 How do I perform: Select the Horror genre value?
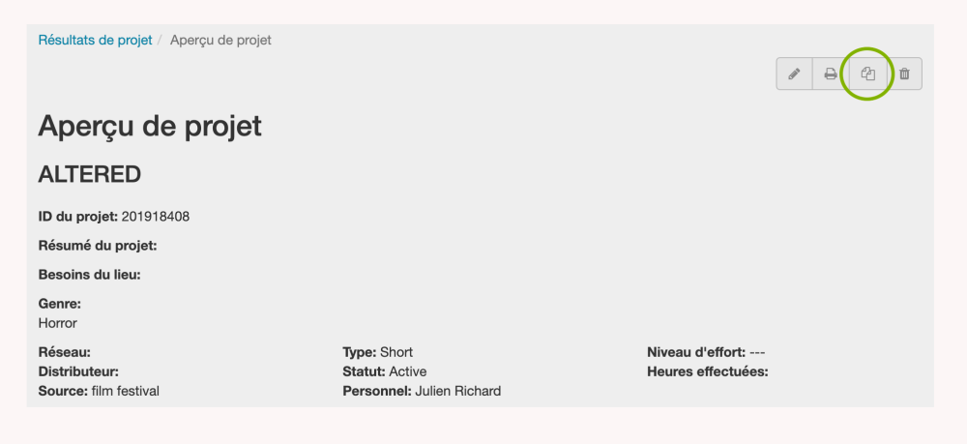click(x=57, y=323)
